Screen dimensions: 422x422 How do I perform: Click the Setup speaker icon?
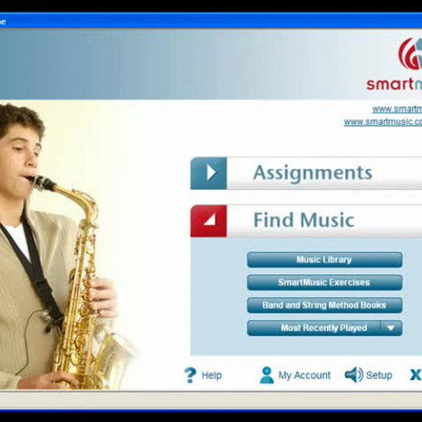click(354, 375)
